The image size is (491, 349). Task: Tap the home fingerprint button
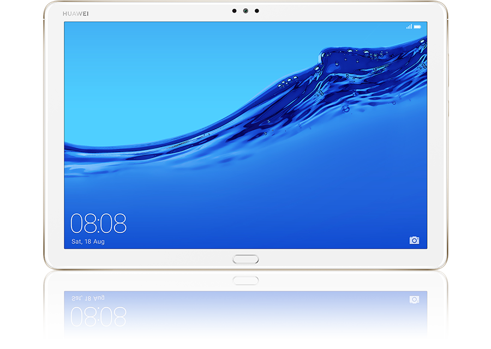(x=245, y=259)
